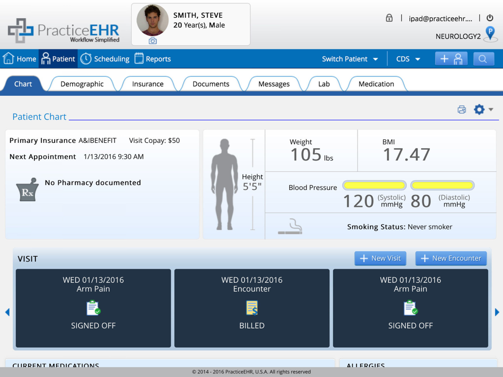Open the Switch Patient dropdown
Screen dimensions: 503x377
(350, 58)
